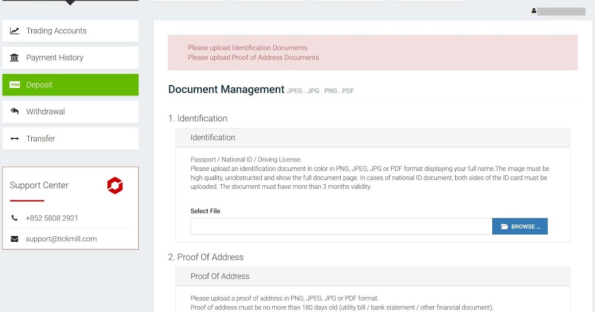Select the Trading Accounts chart icon
Viewport: 595px width, 312px height.
[15, 30]
